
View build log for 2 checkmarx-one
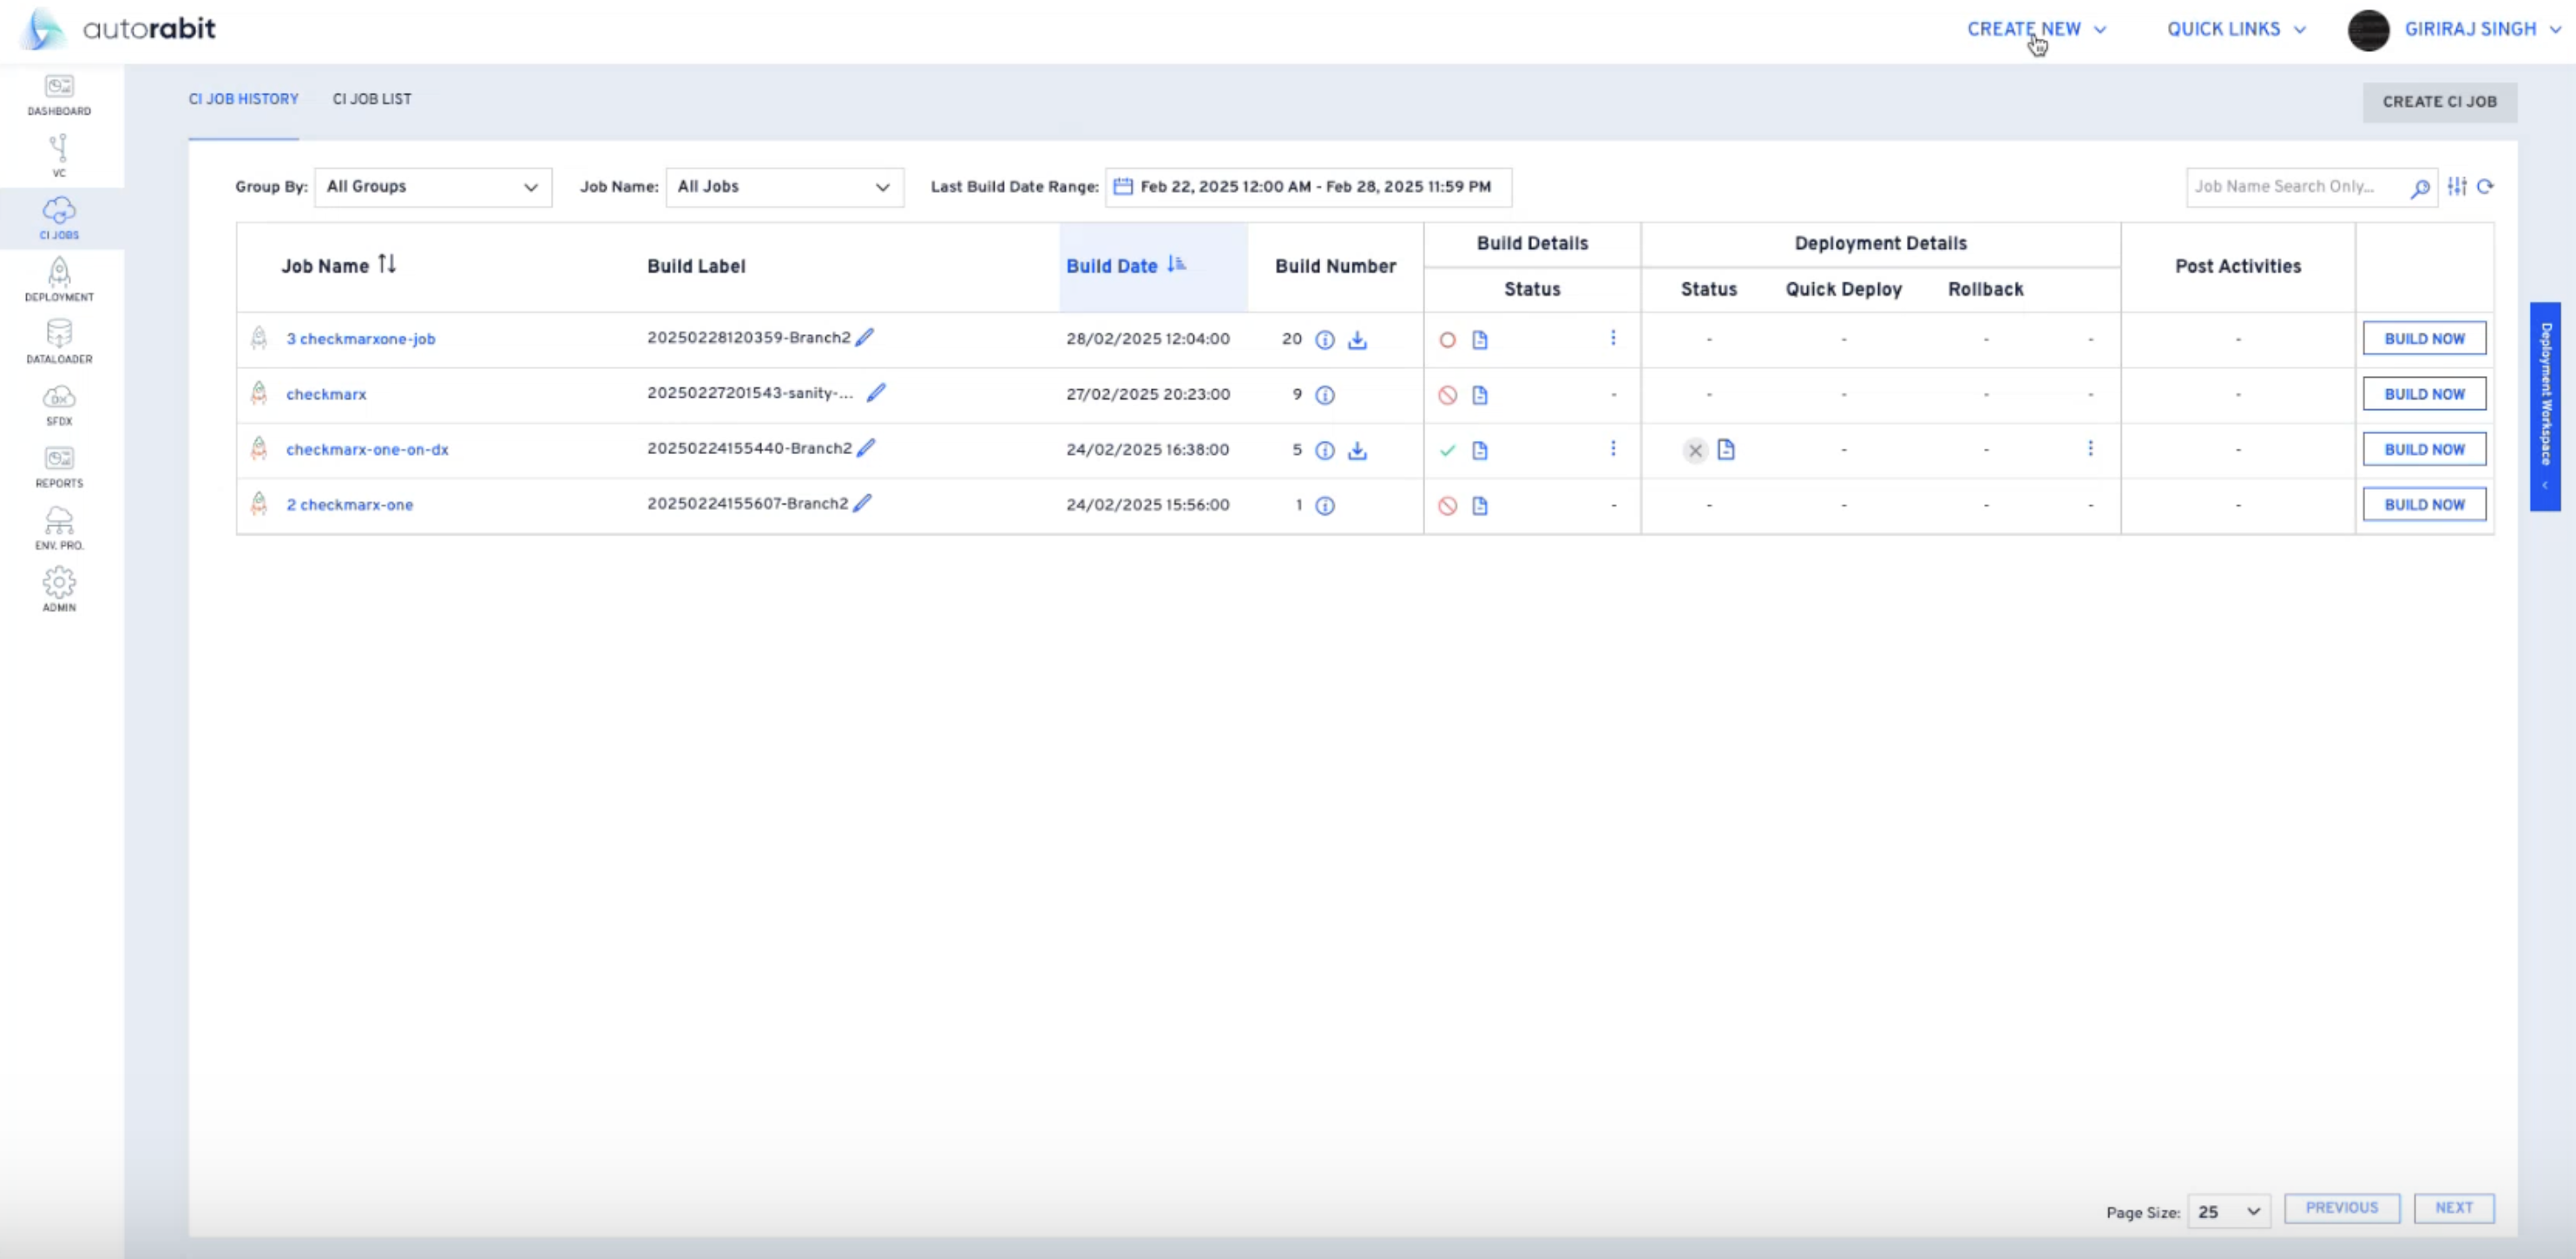[1480, 505]
